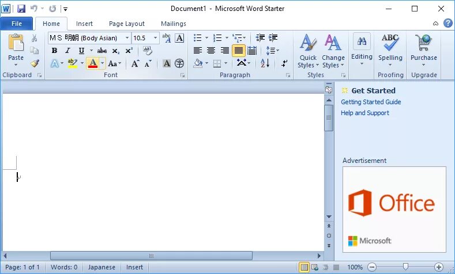Image resolution: width=455 pixels, height=274 pixels.
Task: Click the Undo arrow icon
Action: coord(34,9)
